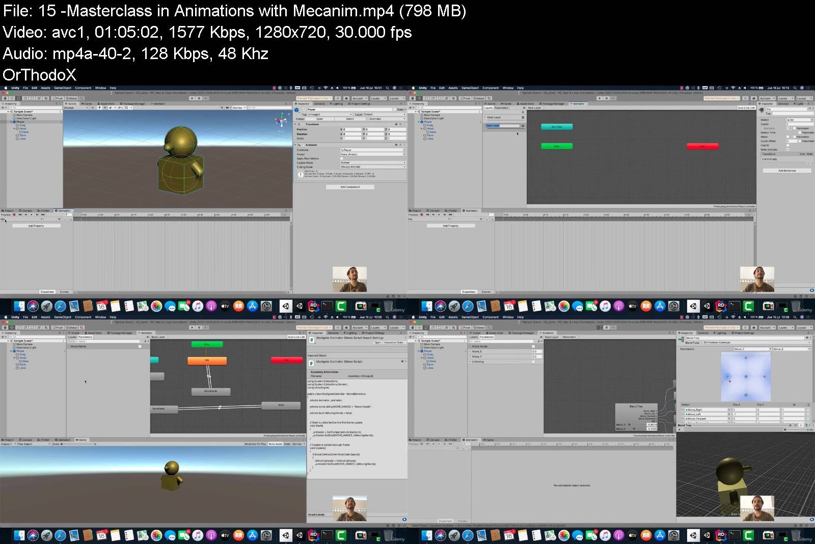Open Shaded draw mode dropdown in top-left frame
The width and height of the screenshot is (815, 544).
[76, 107]
